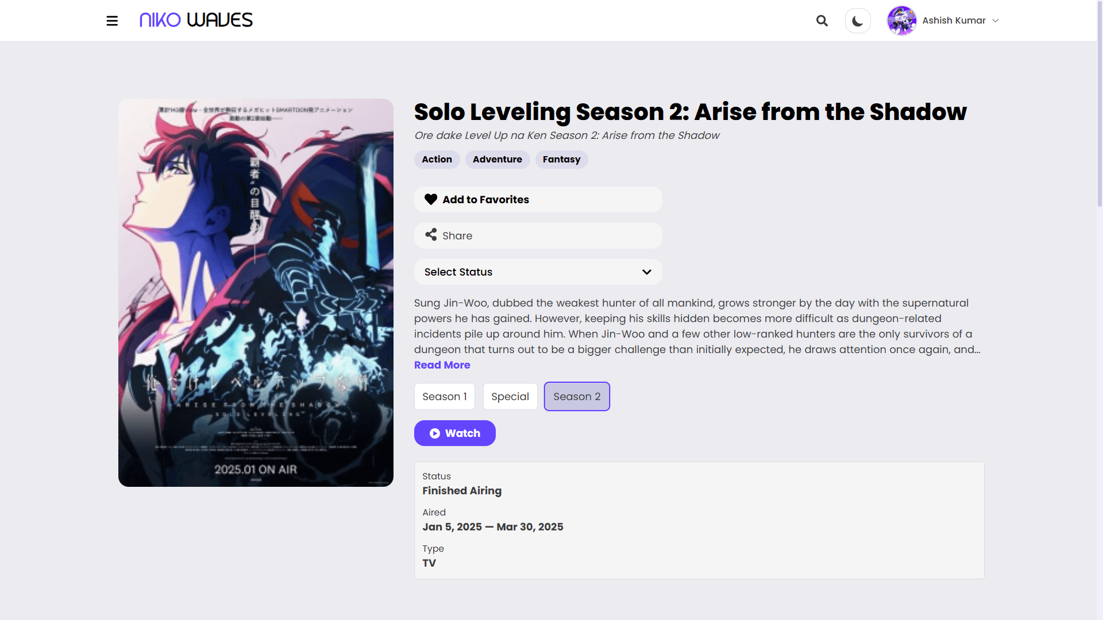Click the TV type value
1103x620 pixels.
point(429,563)
